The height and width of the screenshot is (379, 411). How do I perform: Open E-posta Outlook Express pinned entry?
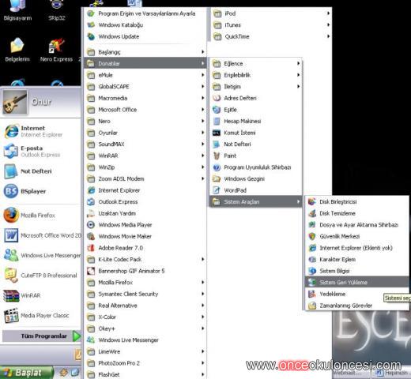(x=41, y=152)
